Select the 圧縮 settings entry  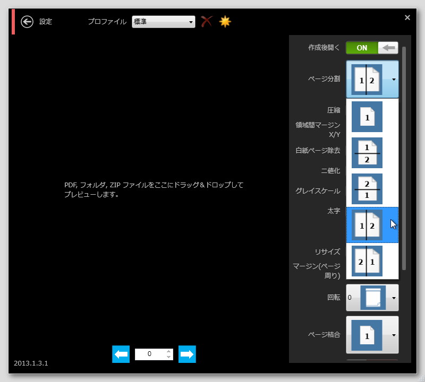[334, 110]
